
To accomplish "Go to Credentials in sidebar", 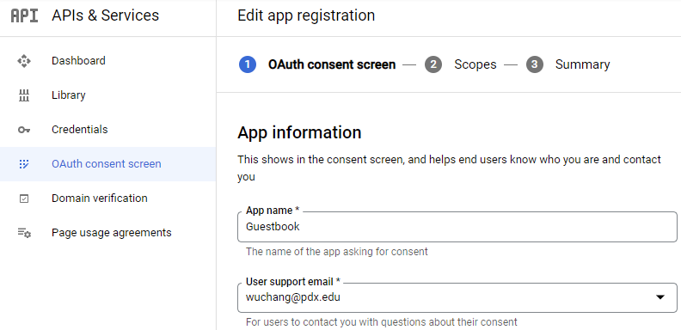I will click(107, 130).
